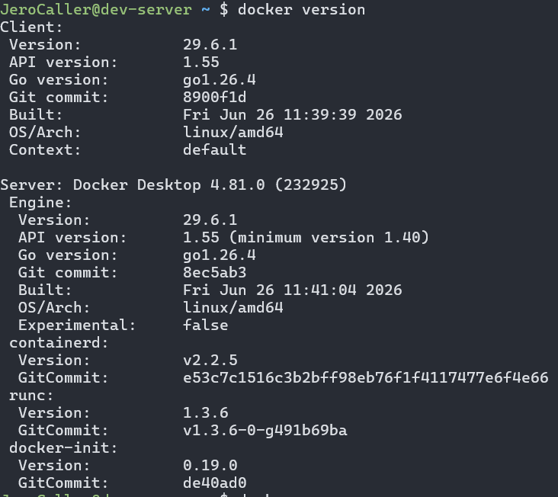The image size is (558, 497).
Task: Click the Engine Built time 11:41:04
Action: [x=319, y=290]
